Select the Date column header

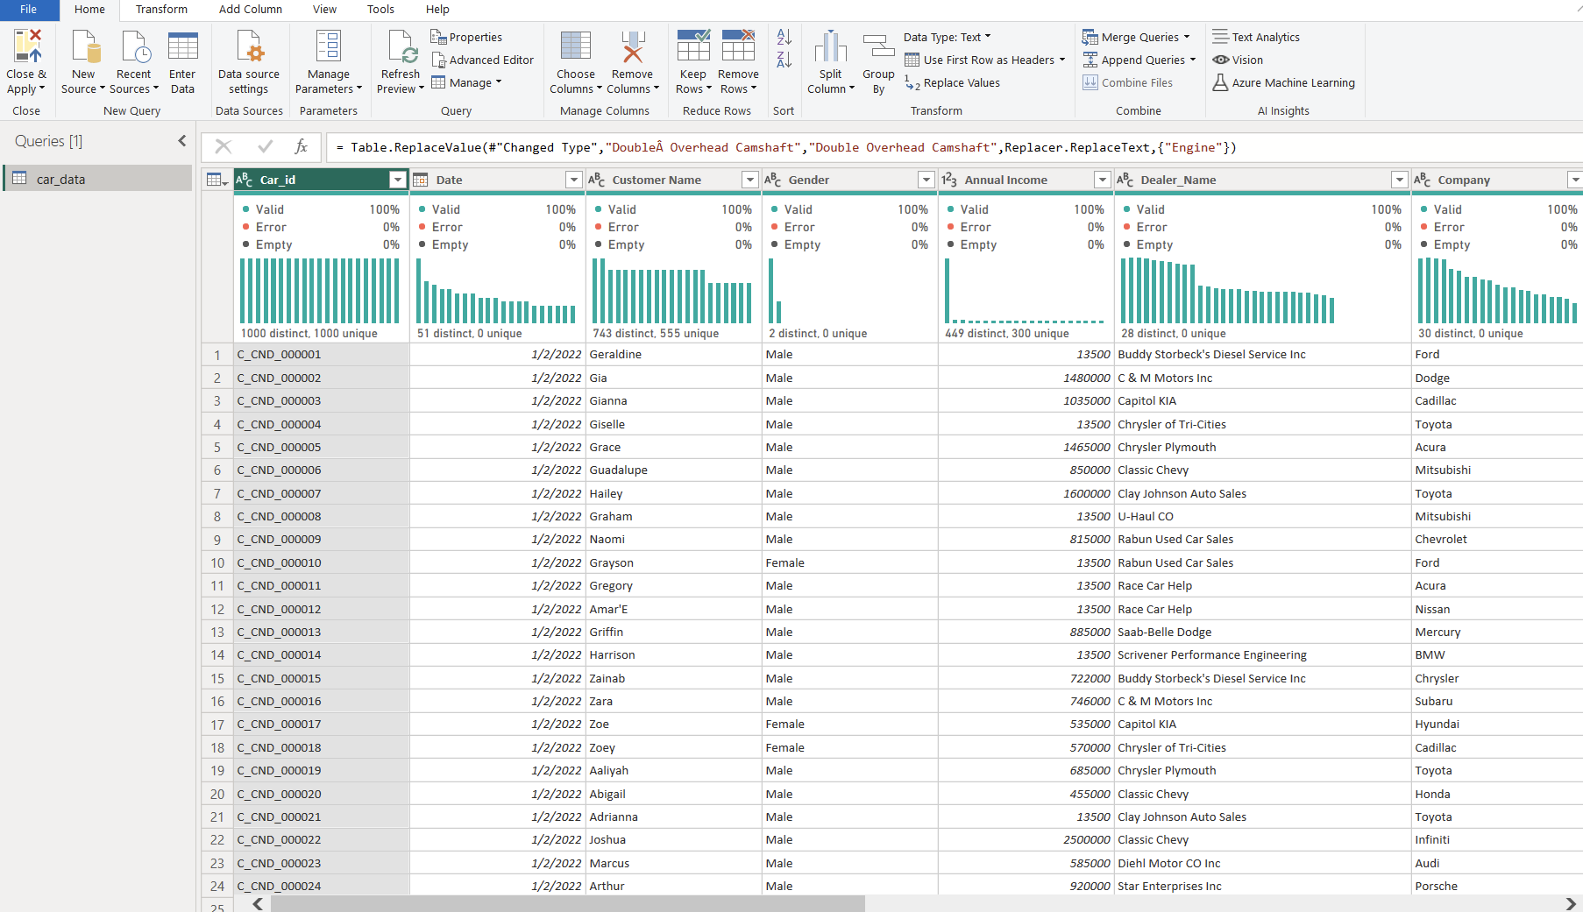click(x=497, y=180)
